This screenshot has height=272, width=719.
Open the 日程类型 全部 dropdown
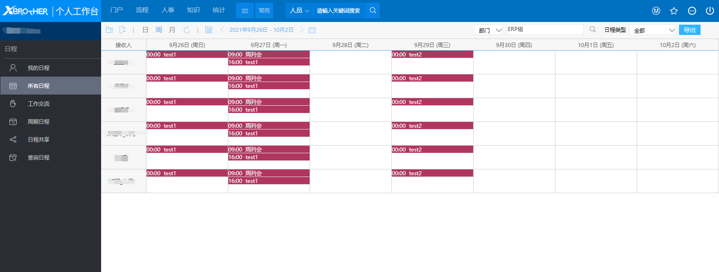click(652, 30)
